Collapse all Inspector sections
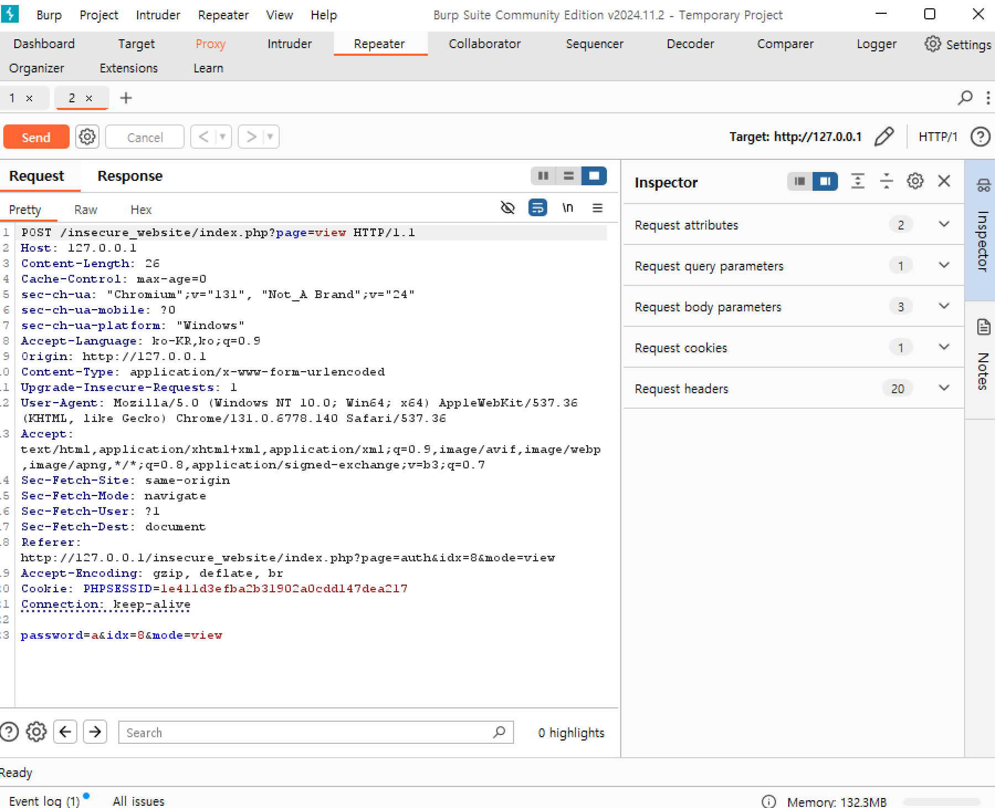995x808 pixels. click(x=886, y=181)
